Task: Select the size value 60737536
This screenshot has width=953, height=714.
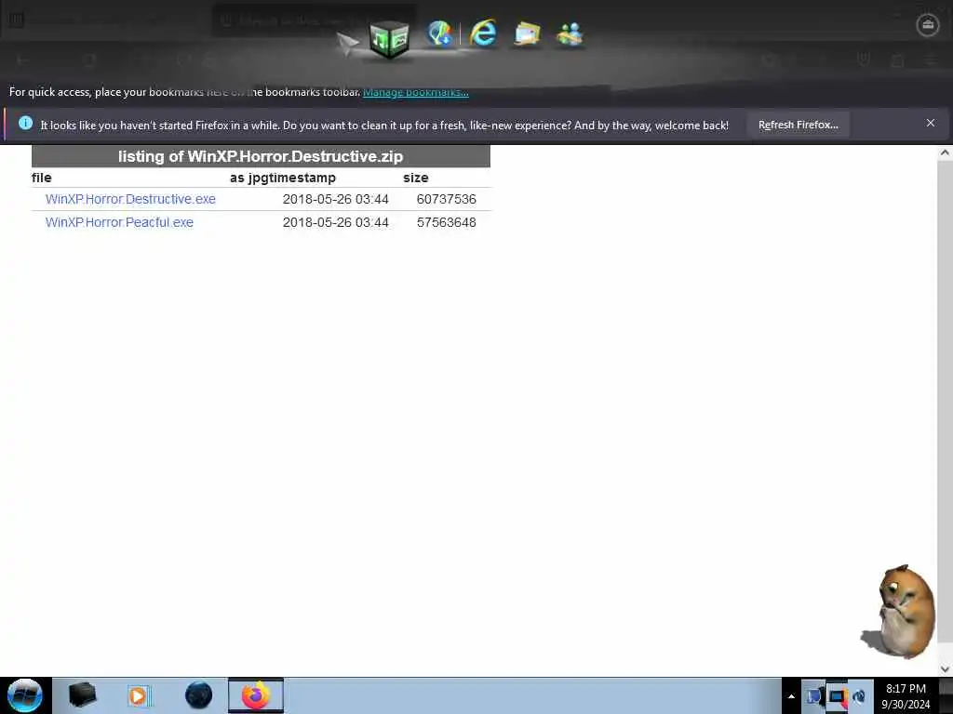Action: pos(446,199)
